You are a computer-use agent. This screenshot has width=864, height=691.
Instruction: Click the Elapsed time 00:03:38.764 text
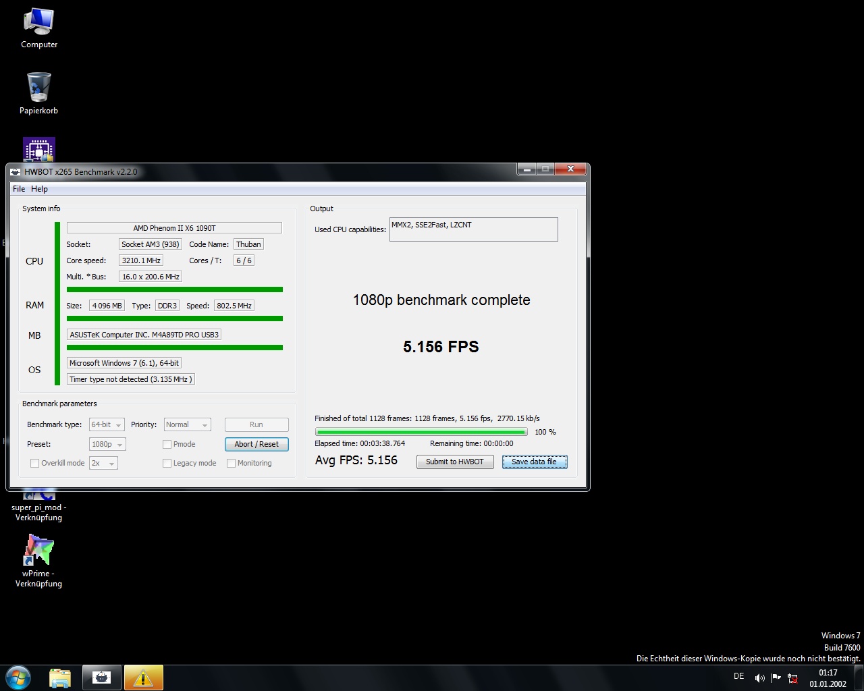(x=360, y=443)
